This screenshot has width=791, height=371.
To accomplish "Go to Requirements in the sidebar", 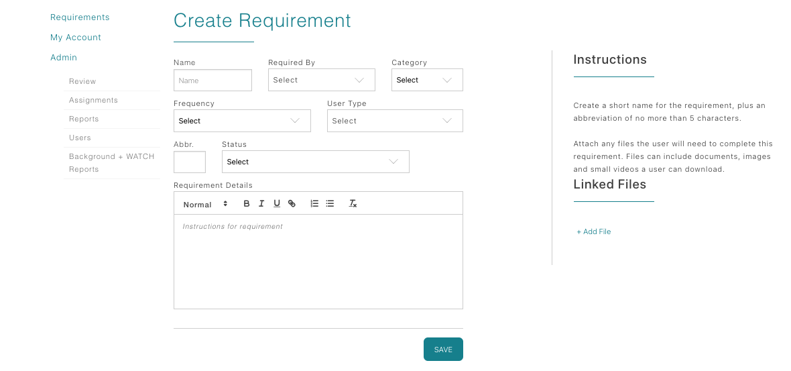I will coord(80,17).
